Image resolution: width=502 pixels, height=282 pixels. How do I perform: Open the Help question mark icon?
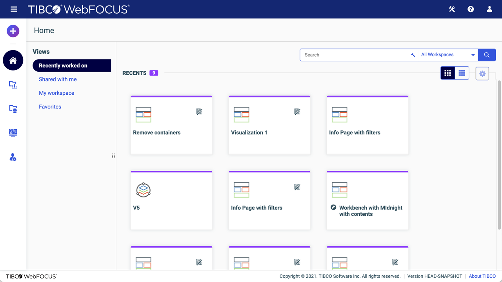point(471,9)
